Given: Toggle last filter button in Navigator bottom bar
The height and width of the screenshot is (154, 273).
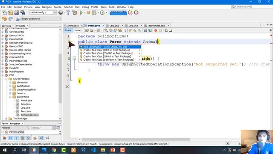Looking at the screenshot, I should click(47, 138).
